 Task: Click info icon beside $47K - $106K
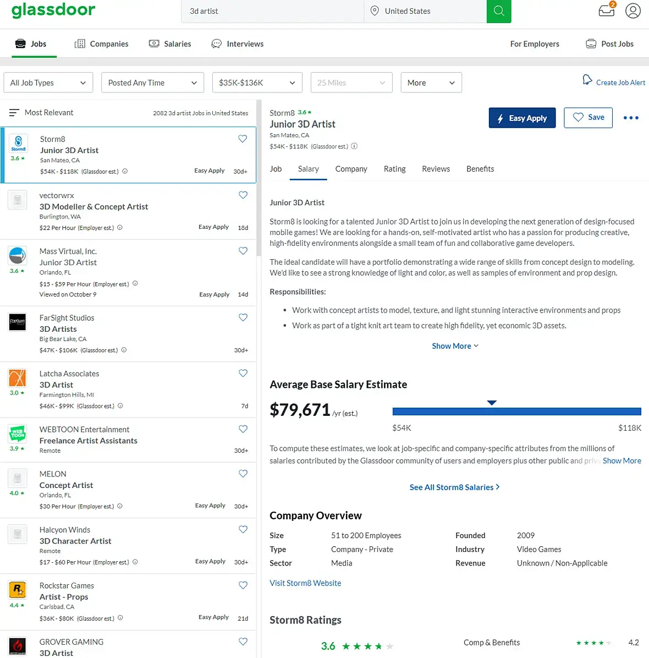[124, 350]
